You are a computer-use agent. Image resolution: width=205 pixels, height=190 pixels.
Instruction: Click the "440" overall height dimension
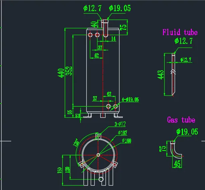61,73
